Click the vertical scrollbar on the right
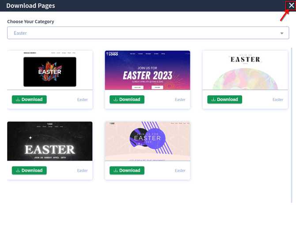Image resolution: width=296 pixels, height=226 pixels. (291, 124)
